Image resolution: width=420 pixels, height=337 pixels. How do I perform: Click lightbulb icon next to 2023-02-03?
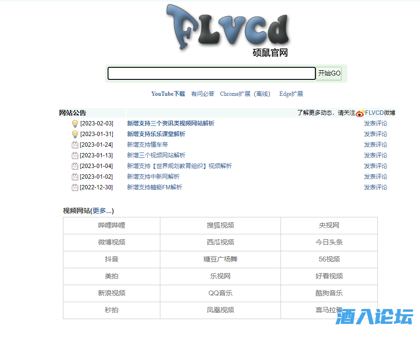[x=75, y=123]
